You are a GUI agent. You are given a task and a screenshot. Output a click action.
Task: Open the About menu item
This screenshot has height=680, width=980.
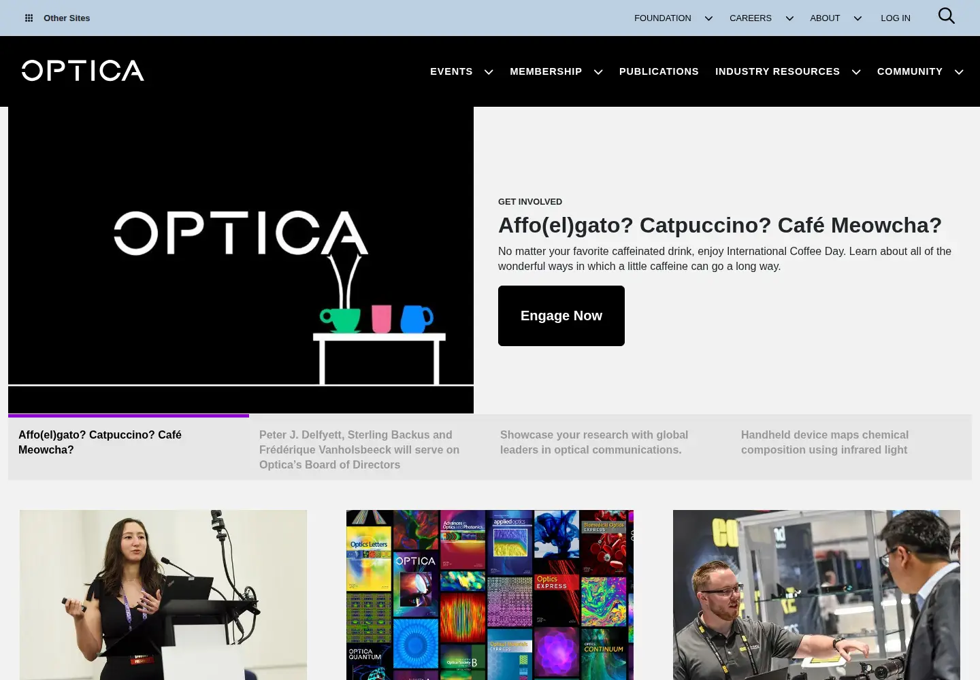pyautogui.click(x=825, y=18)
